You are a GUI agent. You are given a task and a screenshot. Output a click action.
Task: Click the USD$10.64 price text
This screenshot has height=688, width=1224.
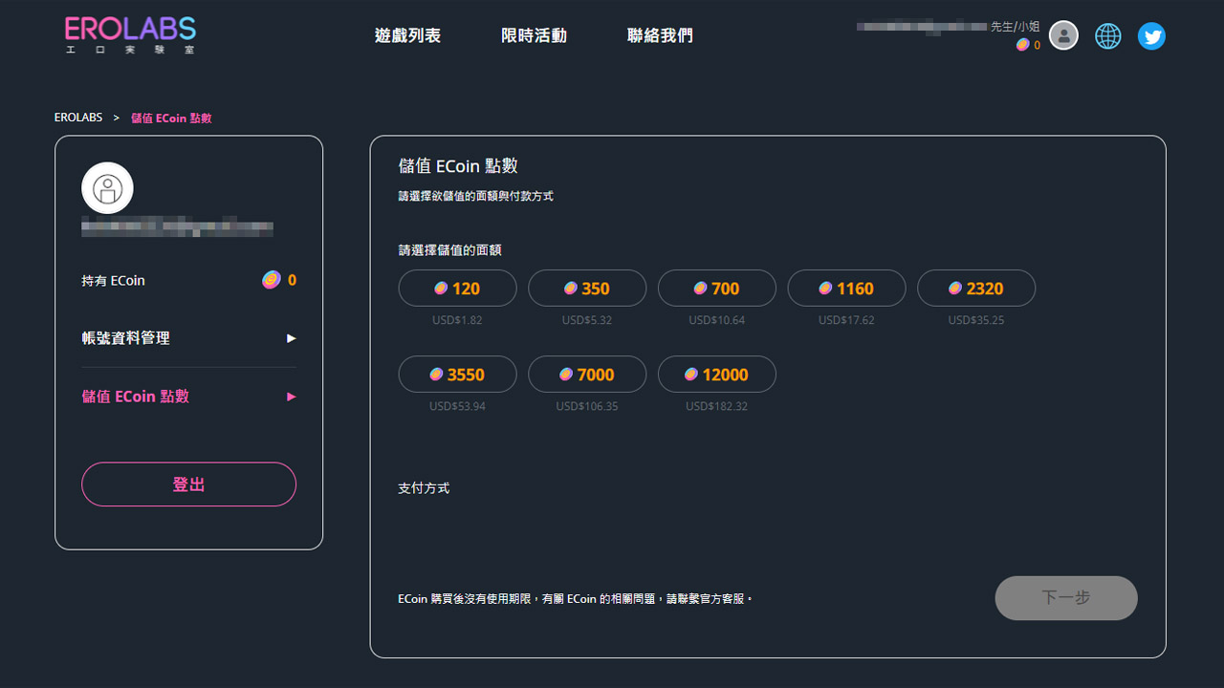click(717, 320)
